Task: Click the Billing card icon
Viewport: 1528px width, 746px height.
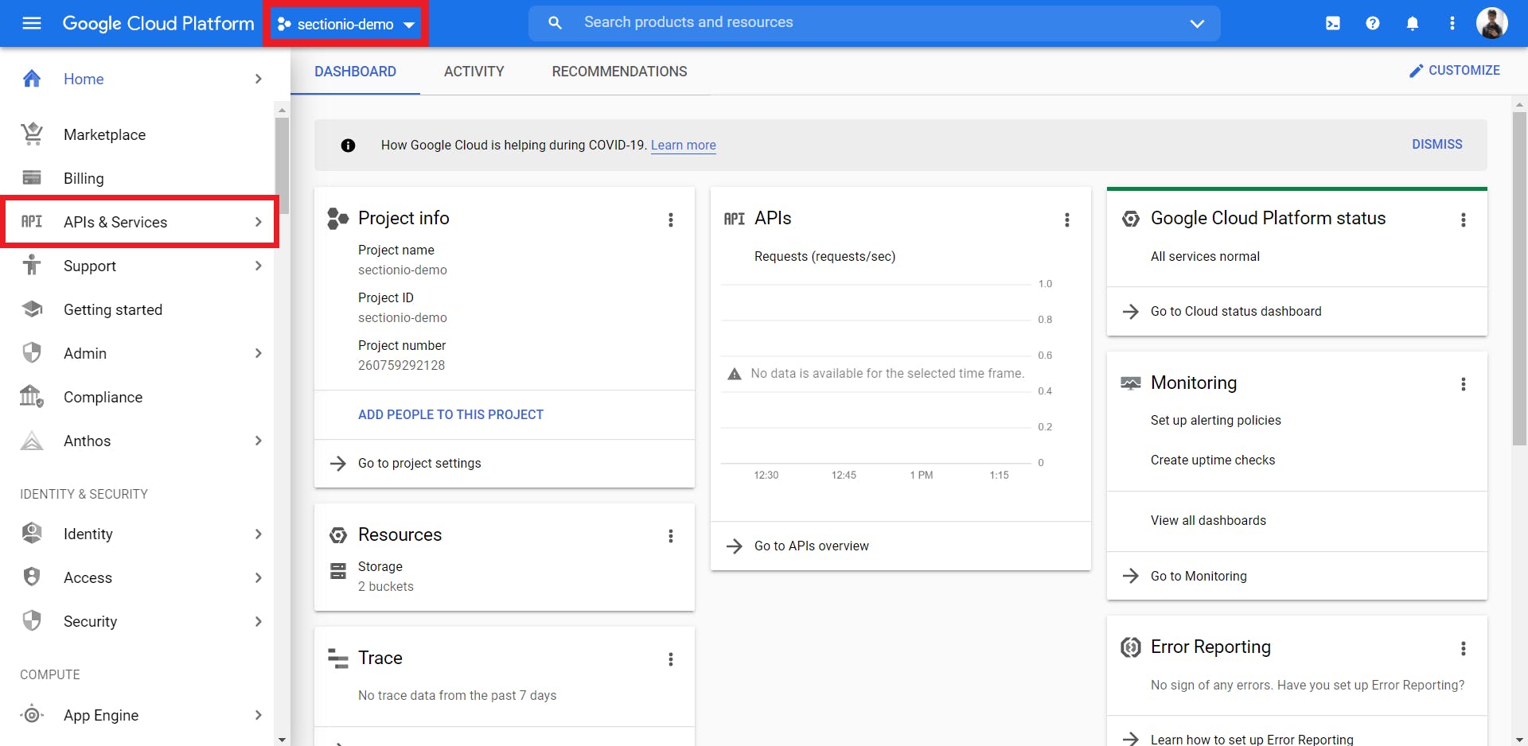Action: (32, 177)
